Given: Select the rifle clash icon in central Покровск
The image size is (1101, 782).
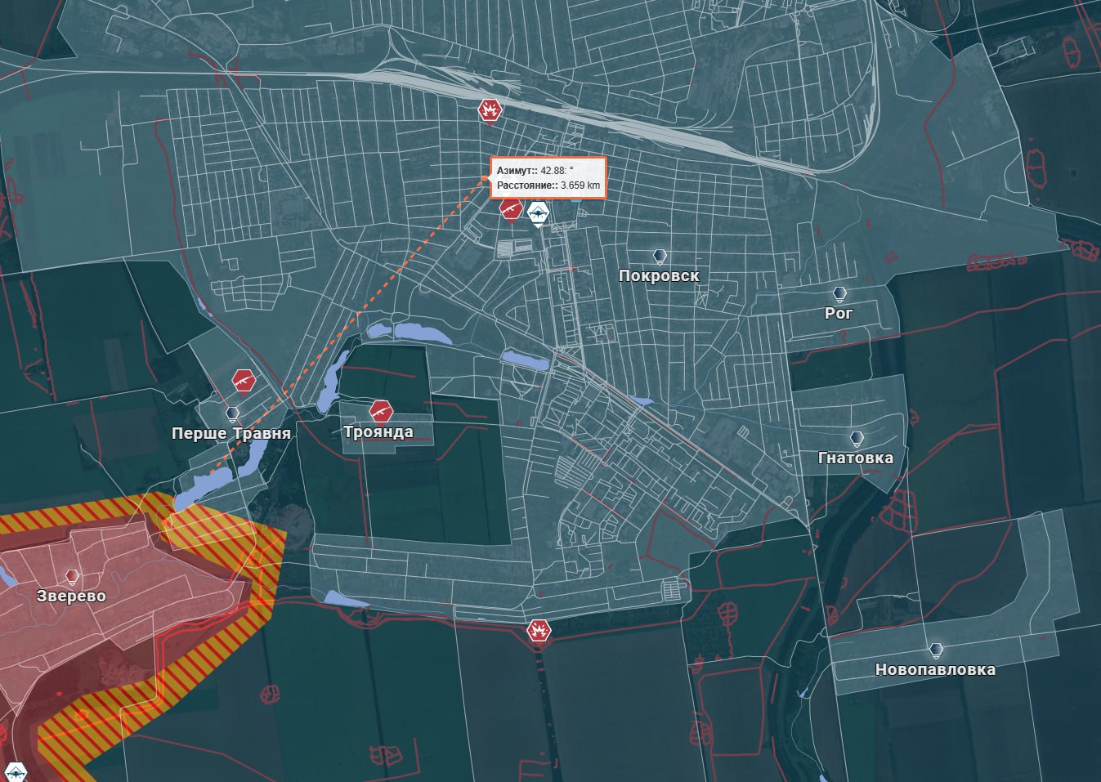Looking at the screenshot, I should pos(512,209).
